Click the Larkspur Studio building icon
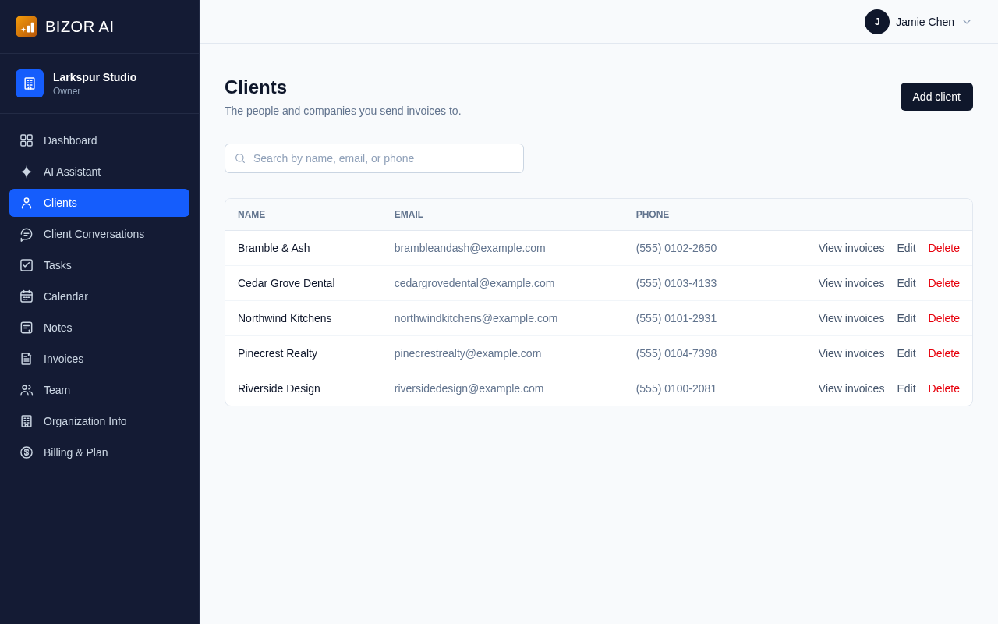The image size is (998, 624). (30, 83)
